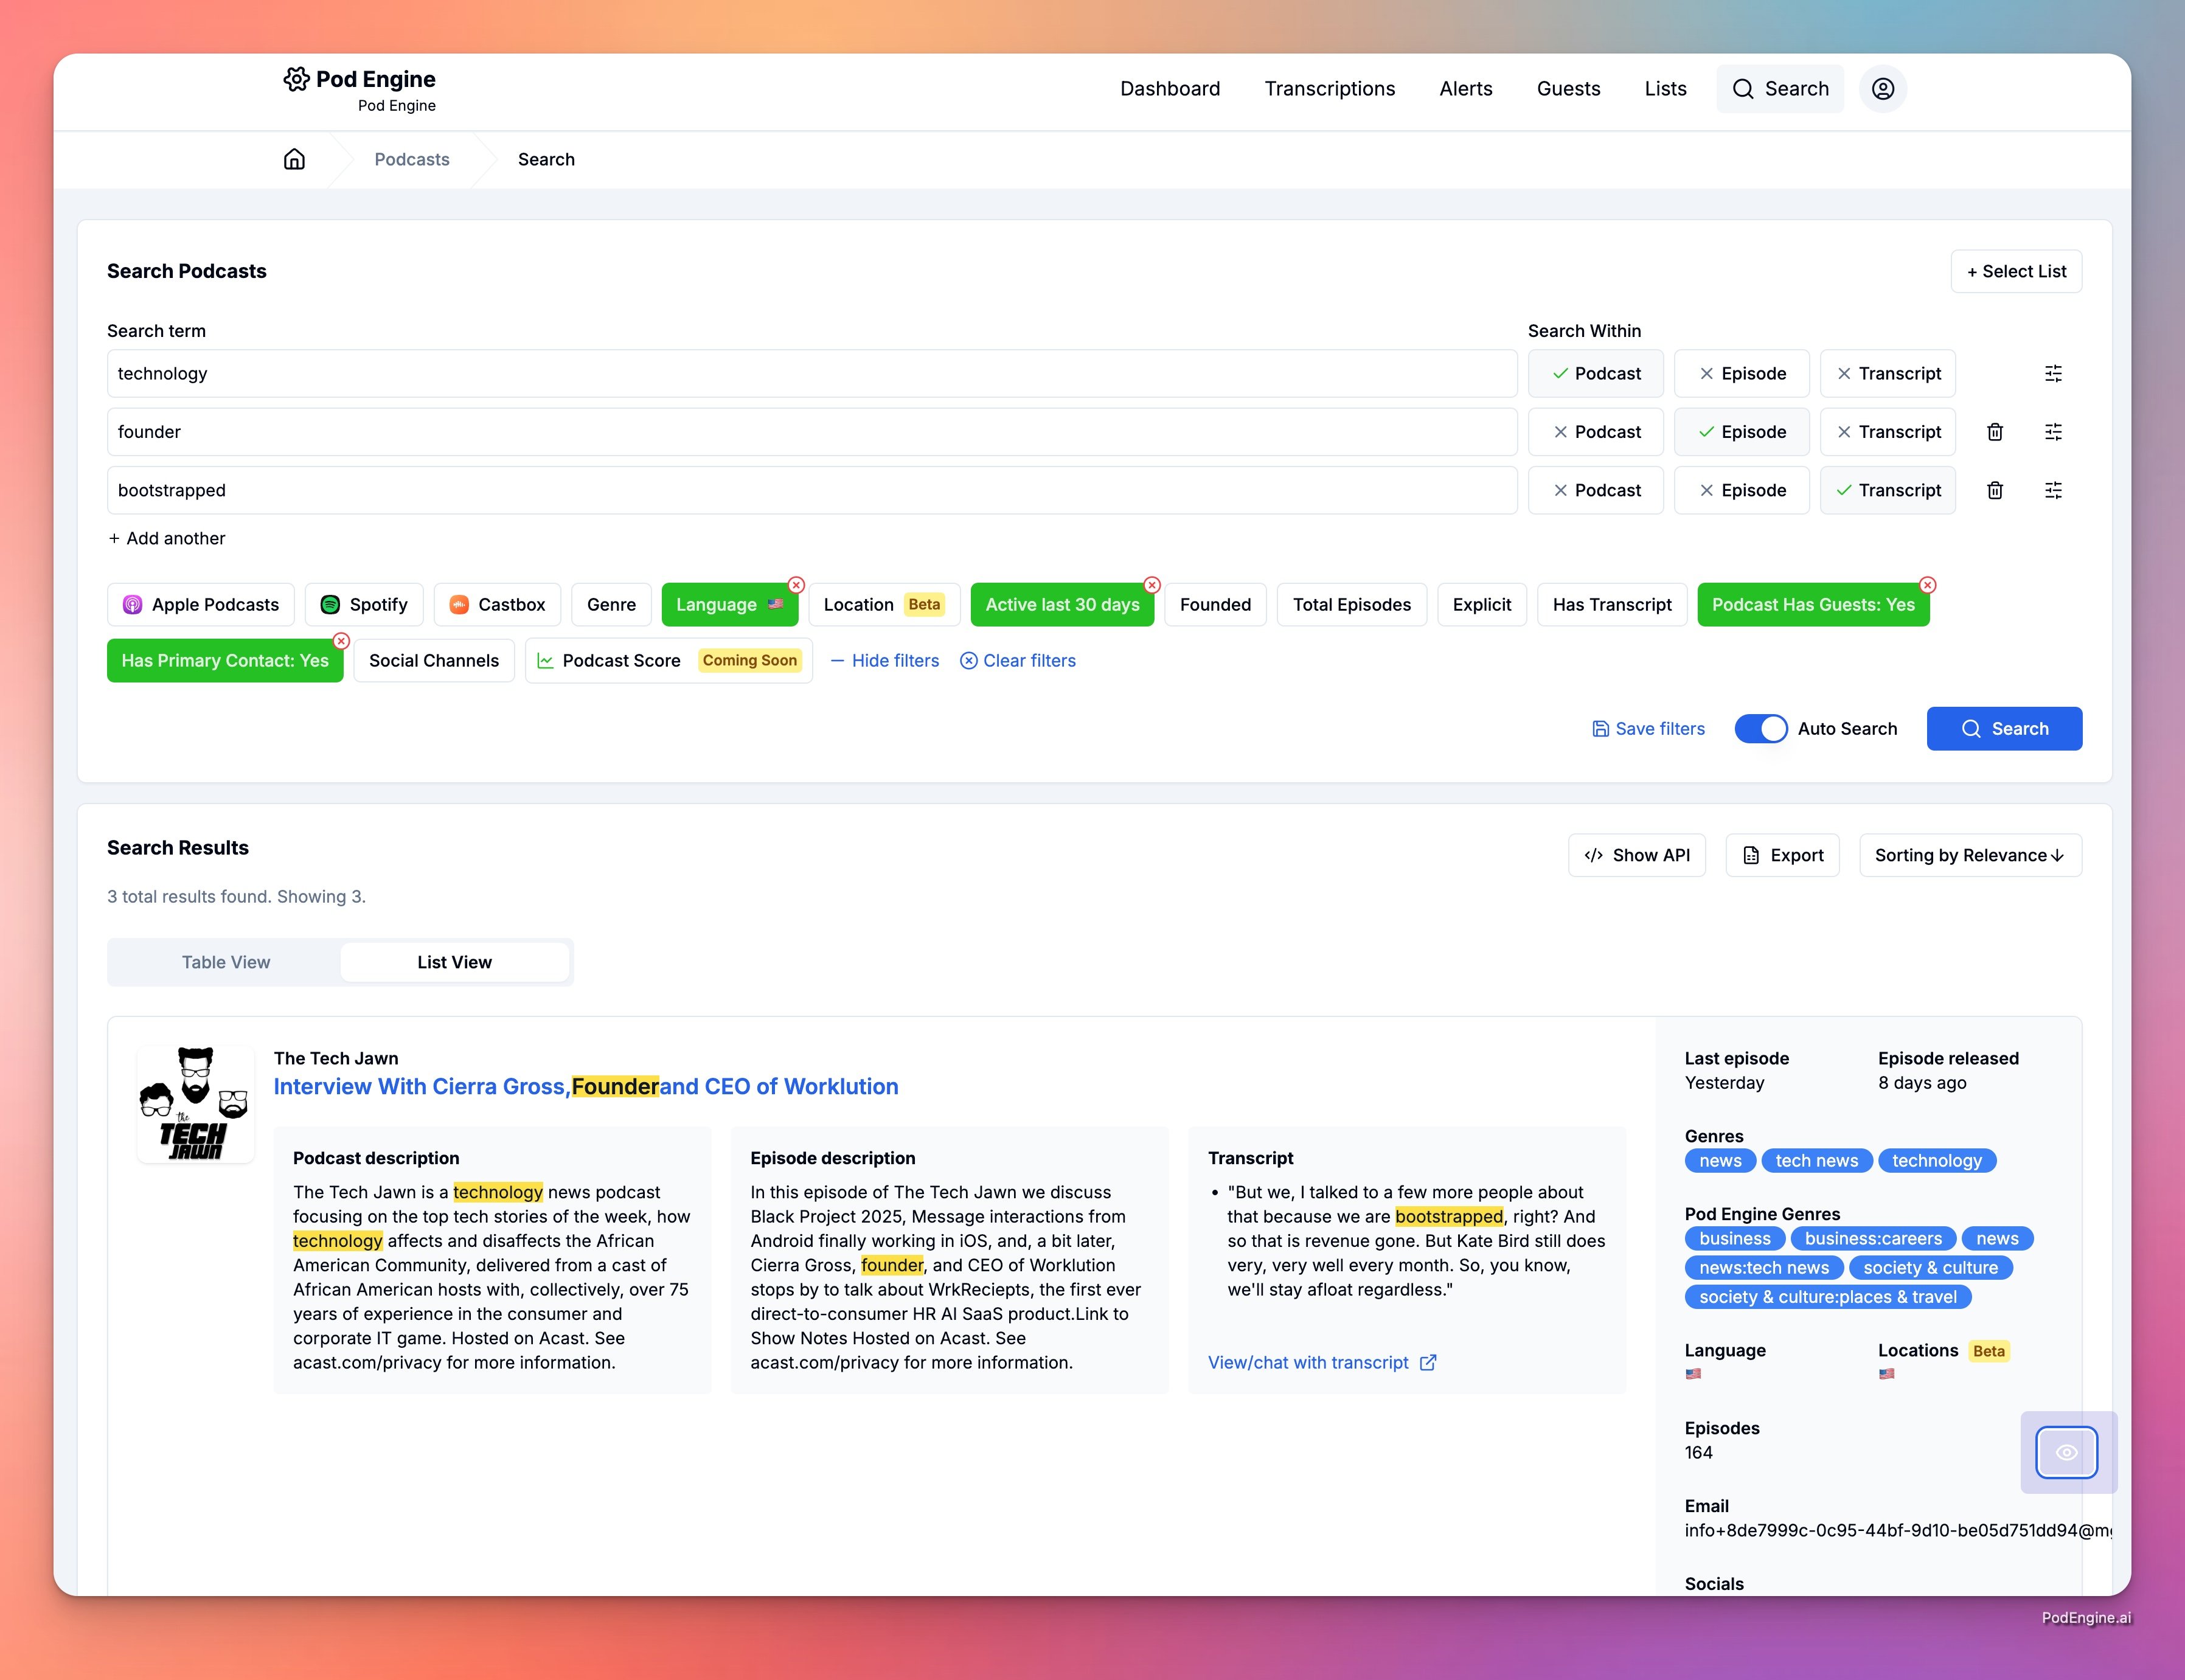Open the user account profile icon
This screenshot has height=1680, width=2185.
click(1882, 89)
